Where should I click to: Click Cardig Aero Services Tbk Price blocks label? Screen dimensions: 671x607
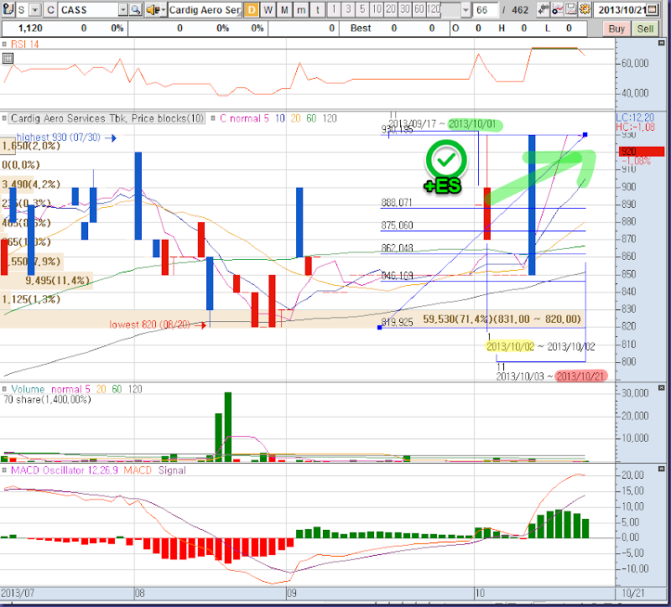pyautogui.click(x=107, y=118)
